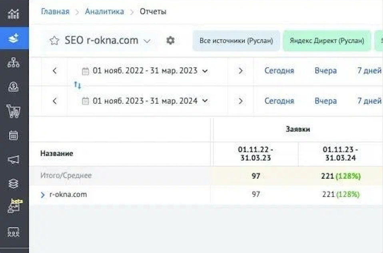Expand the r-okna.com table row
The image size is (383, 253).
click(x=43, y=195)
